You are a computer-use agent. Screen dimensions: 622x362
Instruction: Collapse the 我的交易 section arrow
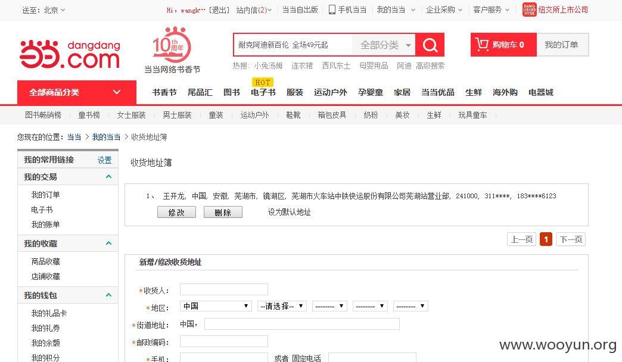click(108, 176)
